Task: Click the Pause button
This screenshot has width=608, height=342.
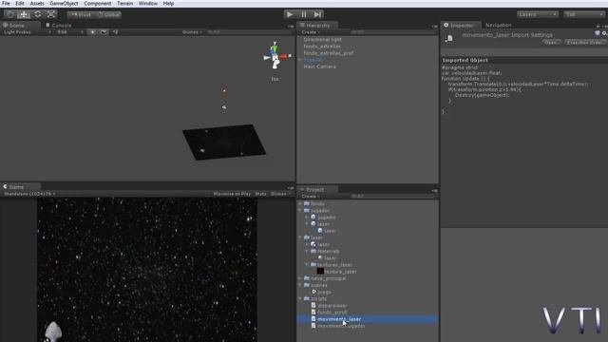Action: (304, 15)
